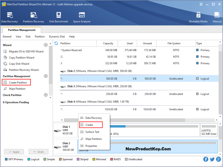Launch Partition Recovery tool in toolbar

click(33, 17)
